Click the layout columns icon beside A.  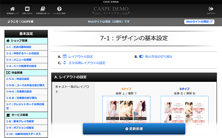tap(64, 56)
